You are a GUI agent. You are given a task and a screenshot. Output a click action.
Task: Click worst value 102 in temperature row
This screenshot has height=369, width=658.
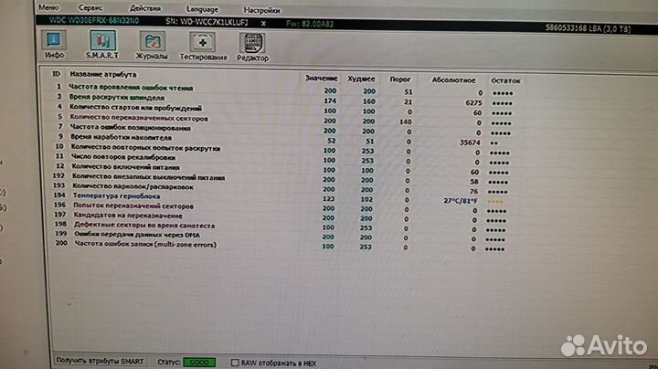point(366,199)
